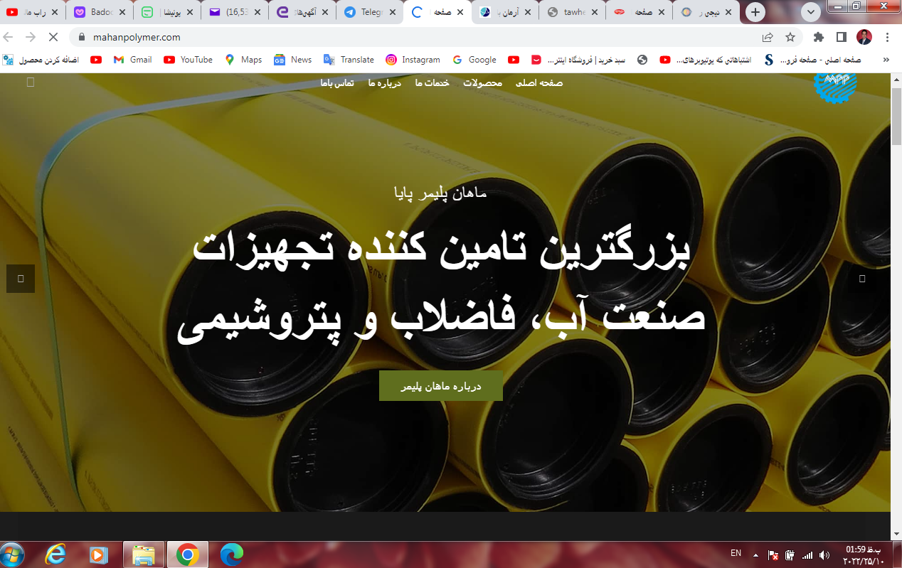This screenshot has height=568, width=902.
Task: Go back to the previous page
Action: pos(9,37)
